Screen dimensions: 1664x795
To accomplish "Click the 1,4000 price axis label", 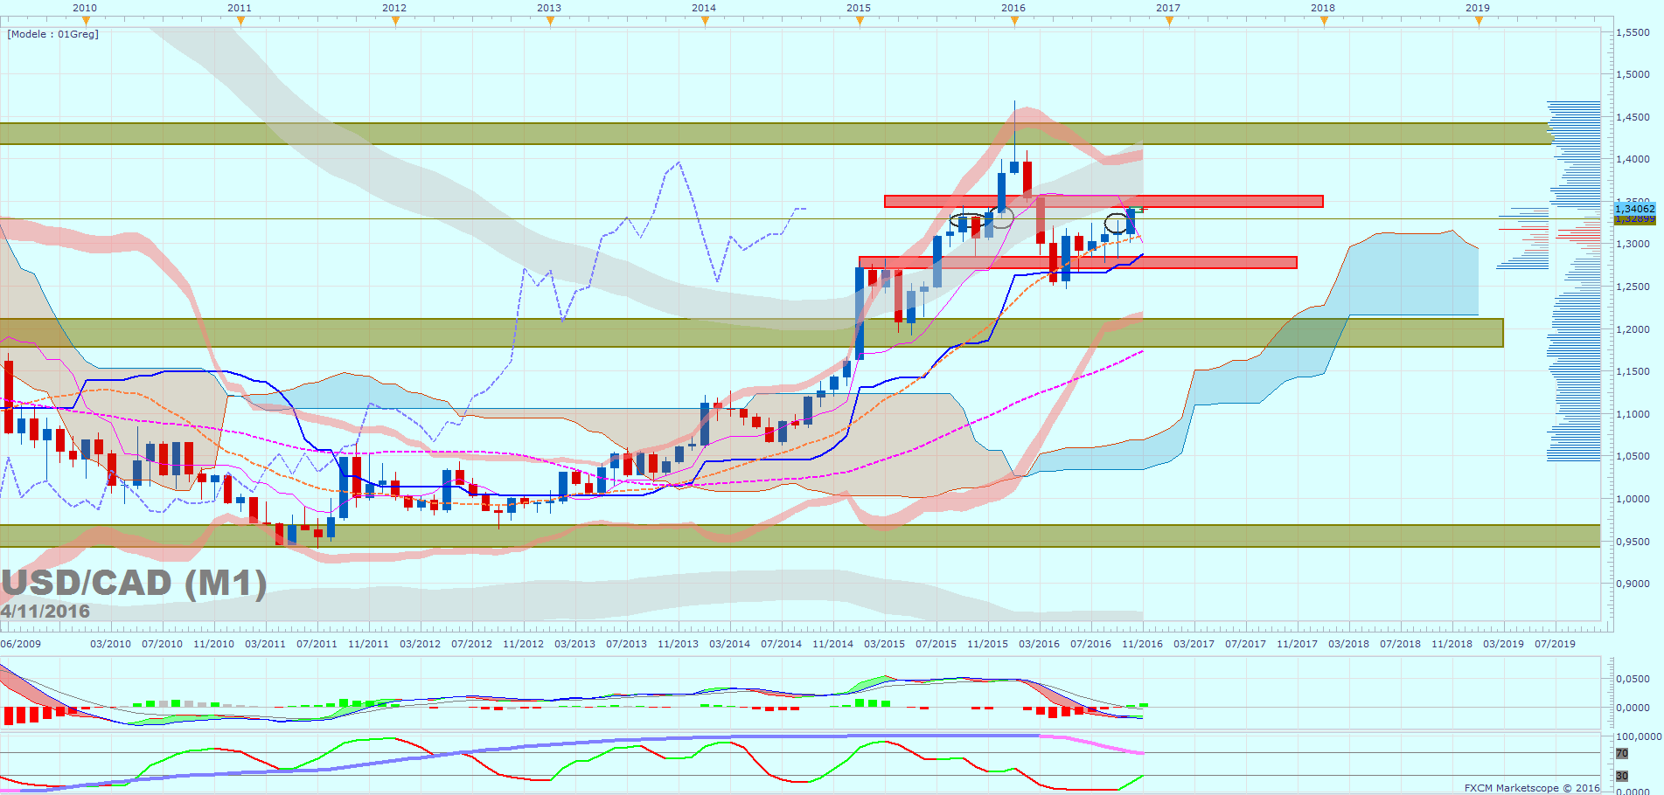I will (1633, 159).
